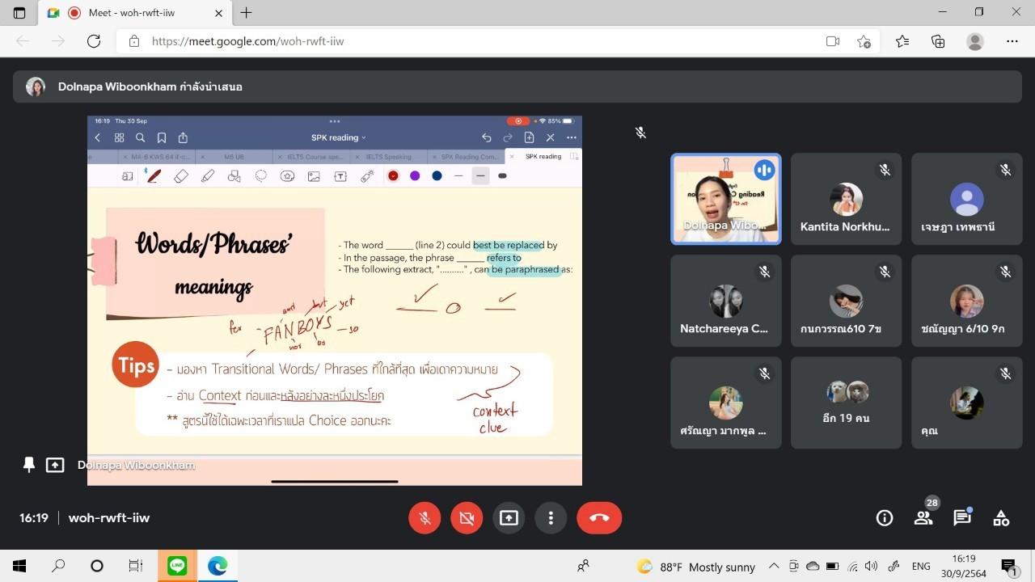This screenshot has width=1035, height=582.
Task: Open thumbnail grid view in the notes app
Action: click(119, 137)
